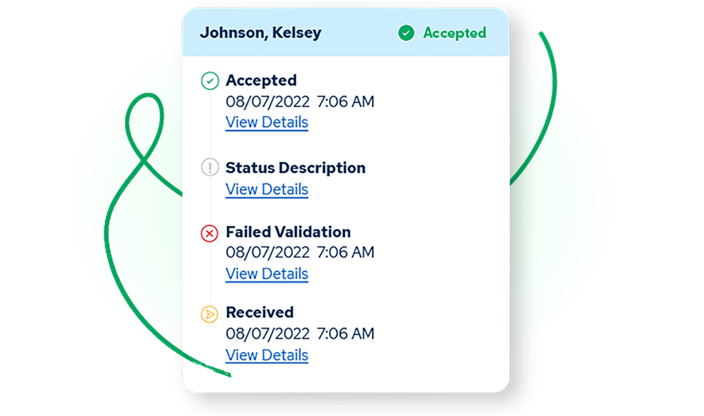Viewport: 704px width, 416px height.
Task: Click the green checkmark icon in the header
Action: pyautogui.click(x=406, y=33)
